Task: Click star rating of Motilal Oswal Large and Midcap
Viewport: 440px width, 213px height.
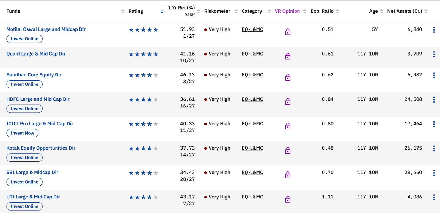Action: 144,30
